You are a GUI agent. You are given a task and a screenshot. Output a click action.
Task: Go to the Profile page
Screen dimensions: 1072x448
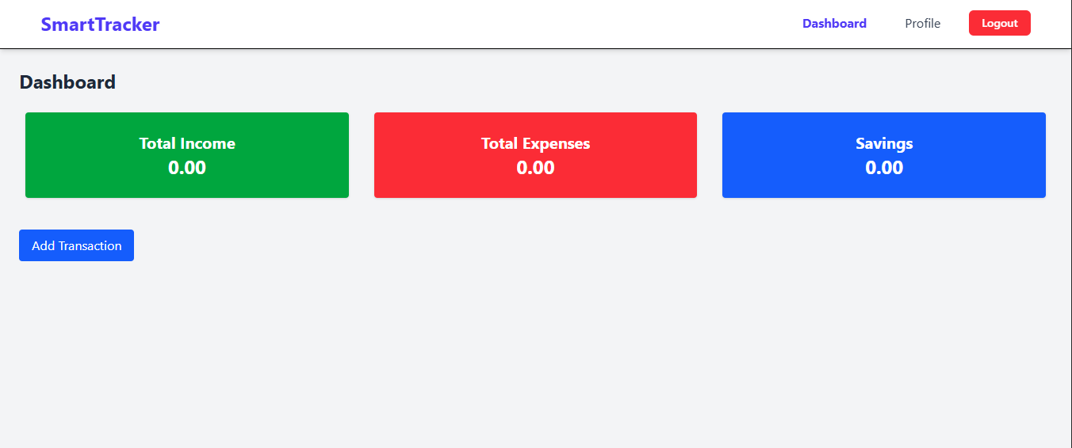point(922,24)
